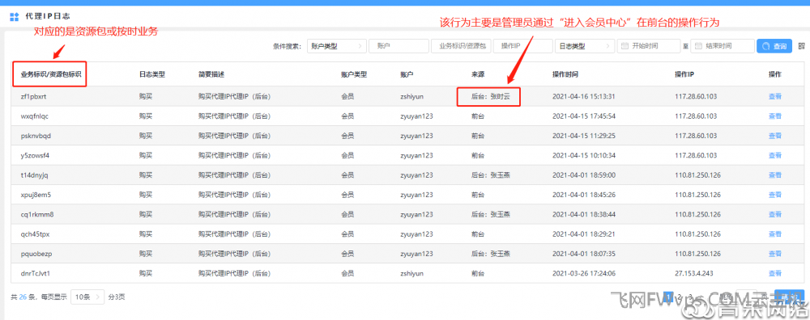This screenshot has width=810, height=320.
Task: Click timestamp 2021-03-26 17:24:06
Action: [x=584, y=273]
